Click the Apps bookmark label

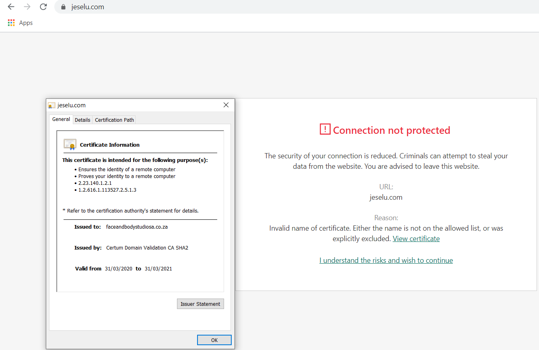26,23
